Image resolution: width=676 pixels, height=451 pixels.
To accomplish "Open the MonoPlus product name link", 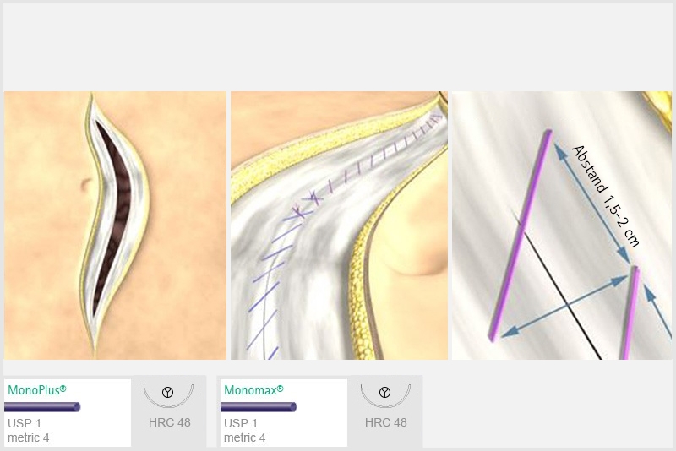I will [37, 390].
